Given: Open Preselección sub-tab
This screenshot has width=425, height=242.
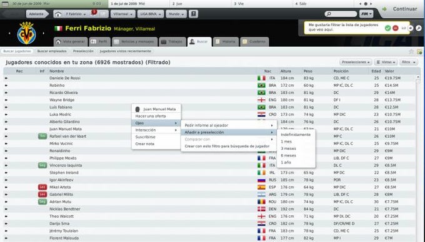Looking at the screenshot, I should tap(83, 51).
